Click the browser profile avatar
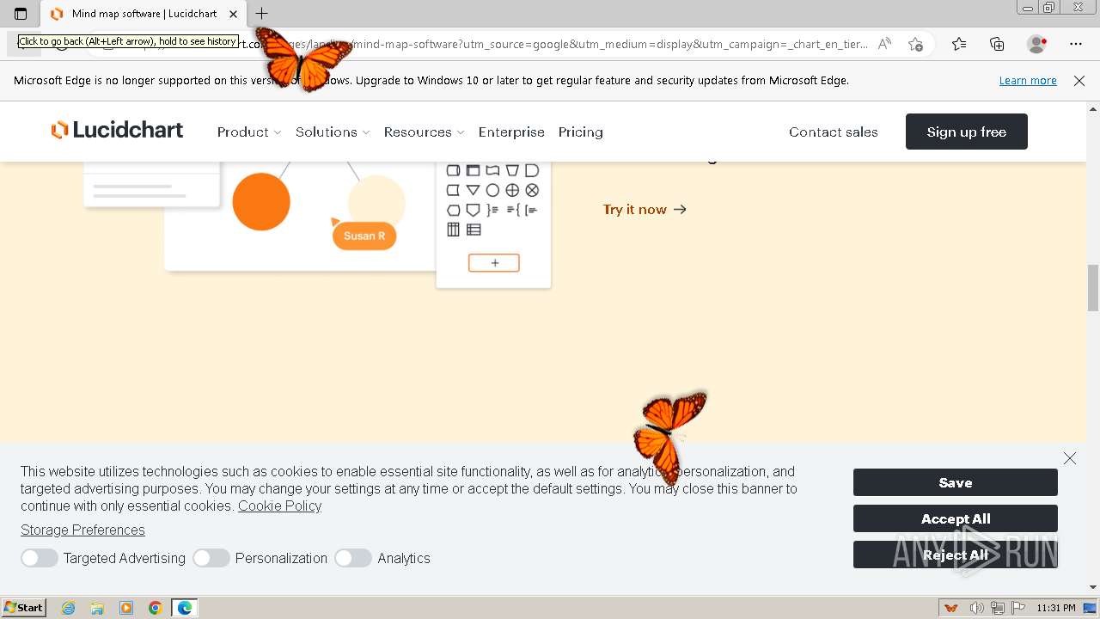Image resolution: width=1100 pixels, height=619 pixels. 1037,44
